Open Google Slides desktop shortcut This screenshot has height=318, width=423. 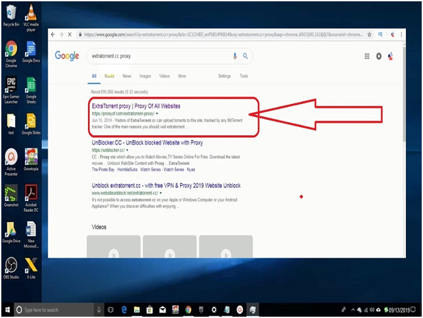pyautogui.click(x=31, y=124)
